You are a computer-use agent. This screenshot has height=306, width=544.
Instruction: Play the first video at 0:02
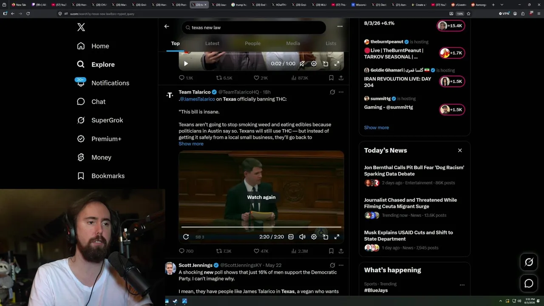[186, 64]
